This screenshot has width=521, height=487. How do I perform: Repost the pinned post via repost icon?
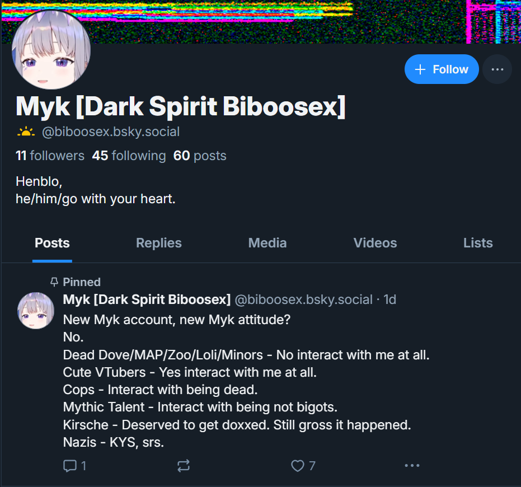pyautogui.click(x=184, y=466)
